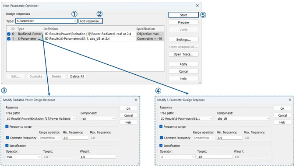
Task: Toggle Frequency range in S-Parameter dialog
Action: pyautogui.click(x=161, y=126)
